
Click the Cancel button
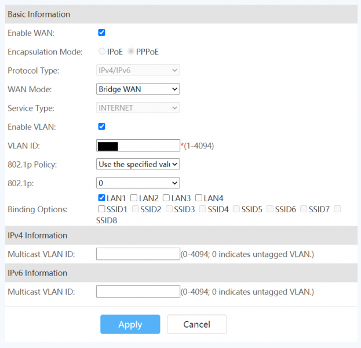point(196,324)
